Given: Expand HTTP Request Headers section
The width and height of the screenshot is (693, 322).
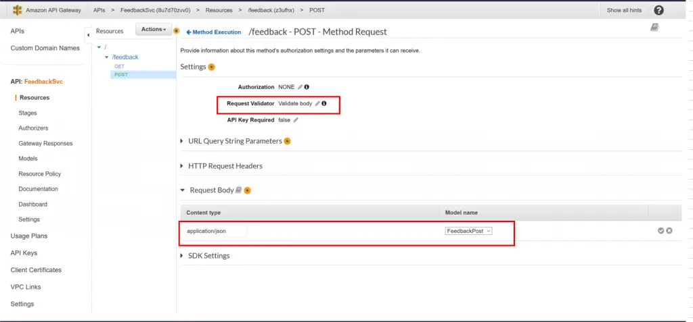Looking at the screenshot, I should click(x=181, y=166).
